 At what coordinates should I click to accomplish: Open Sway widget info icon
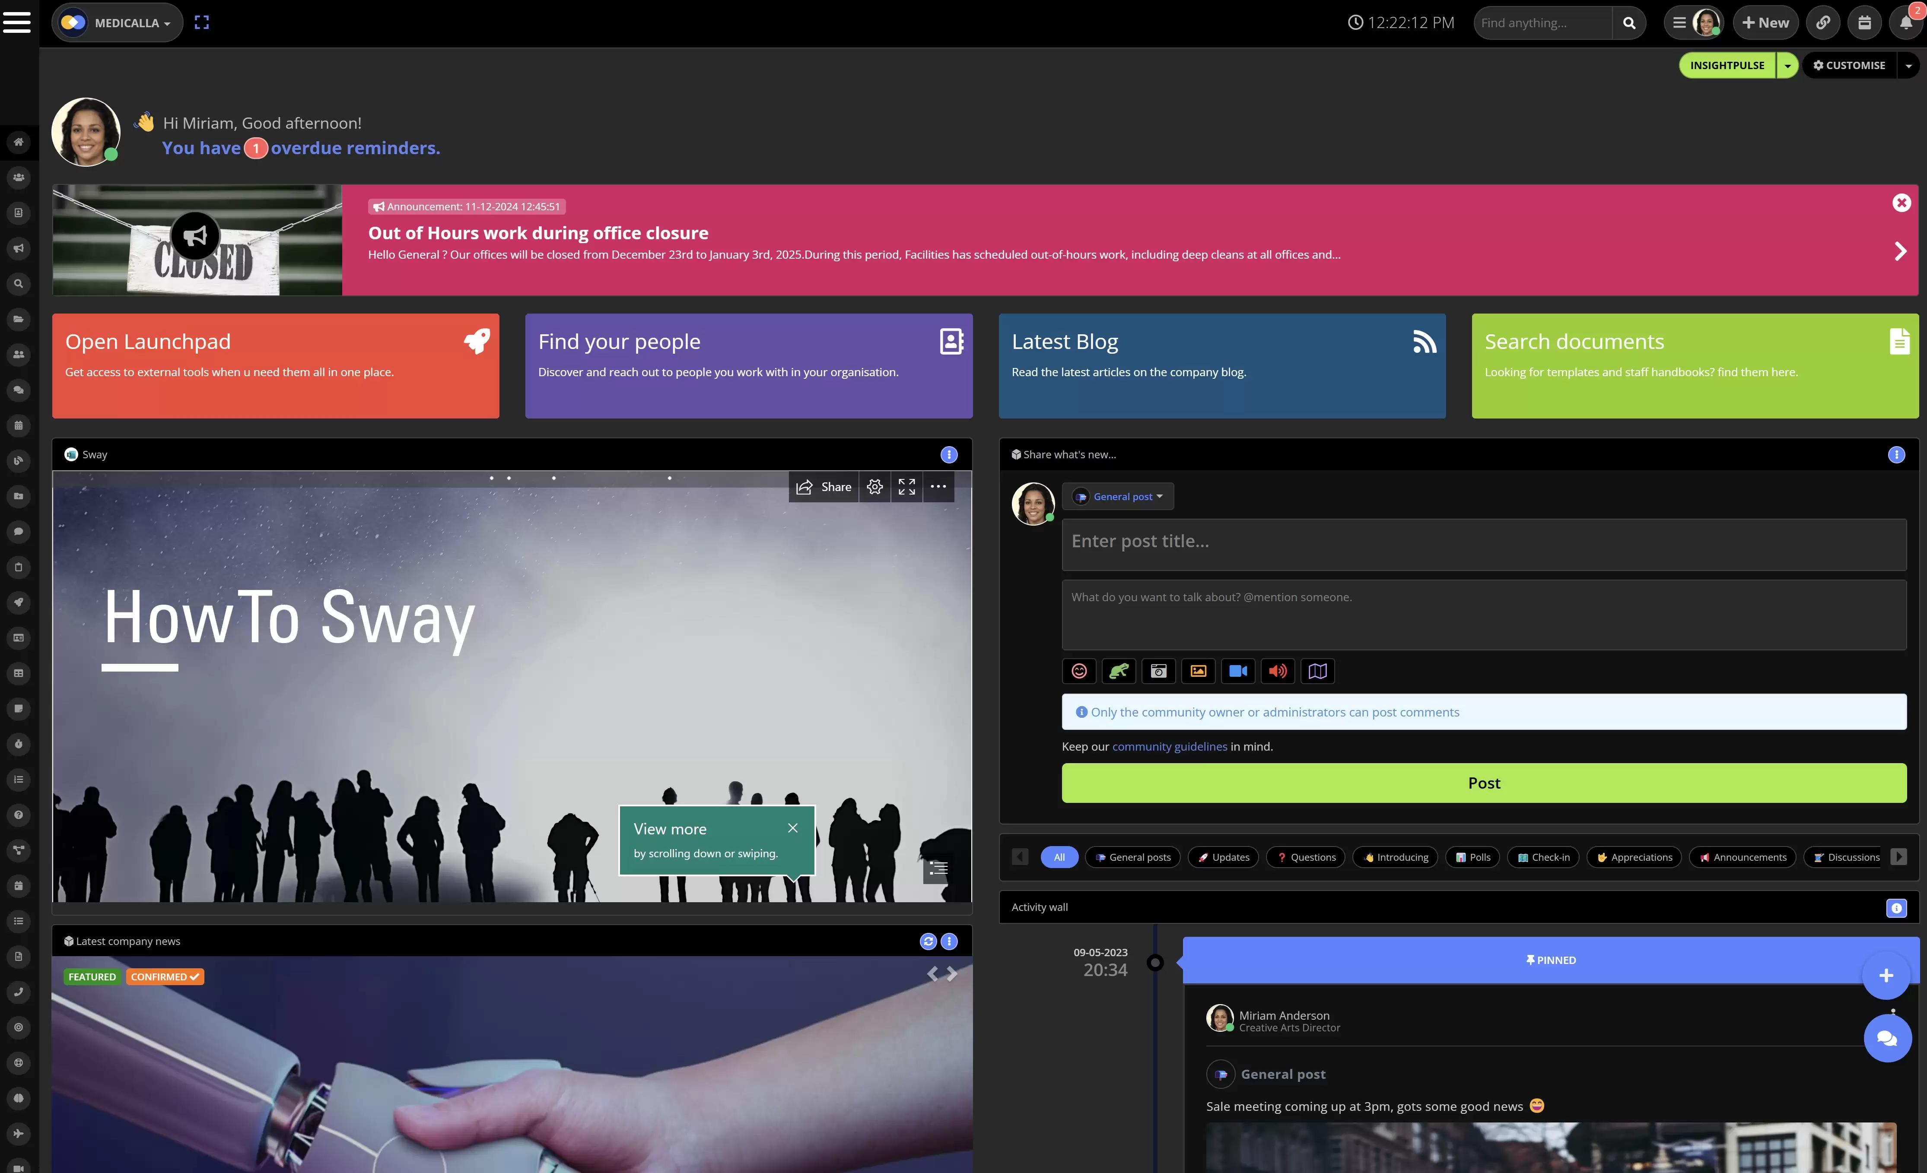click(949, 454)
